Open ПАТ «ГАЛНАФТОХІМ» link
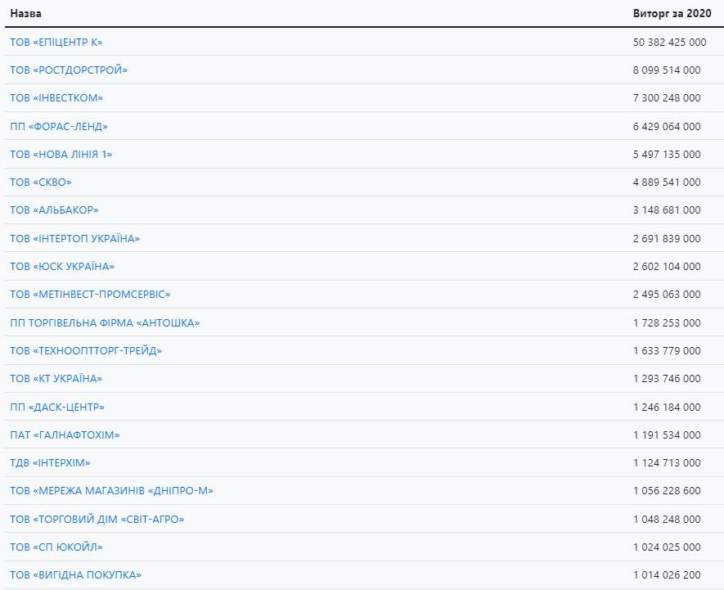The height and width of the screenshot is (590, 724). (x=65, y=435)
